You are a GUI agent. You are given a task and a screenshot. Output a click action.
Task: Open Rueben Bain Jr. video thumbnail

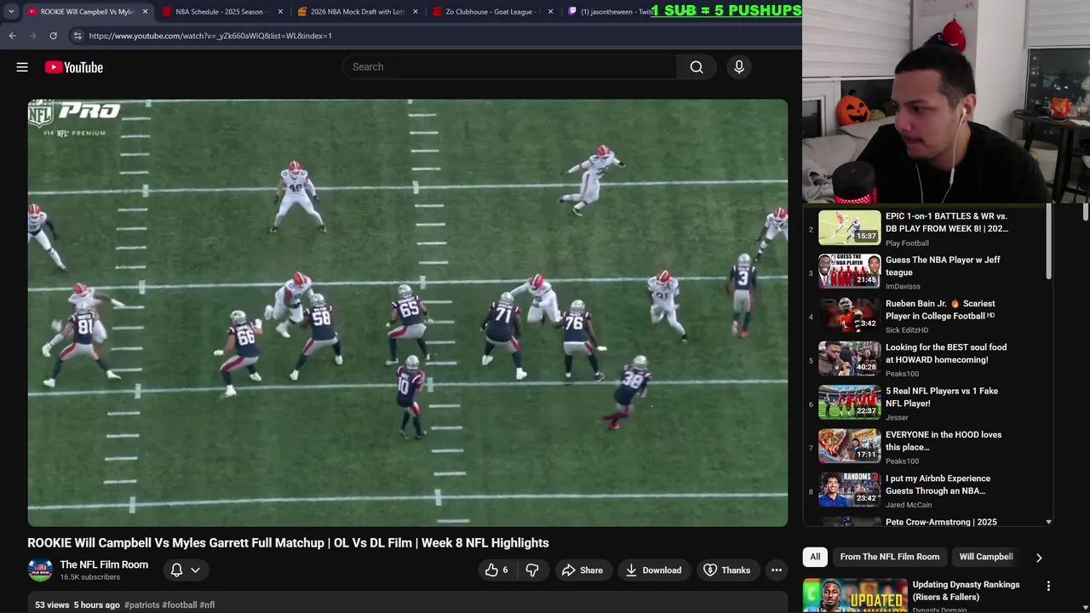[x=850, y=315]
